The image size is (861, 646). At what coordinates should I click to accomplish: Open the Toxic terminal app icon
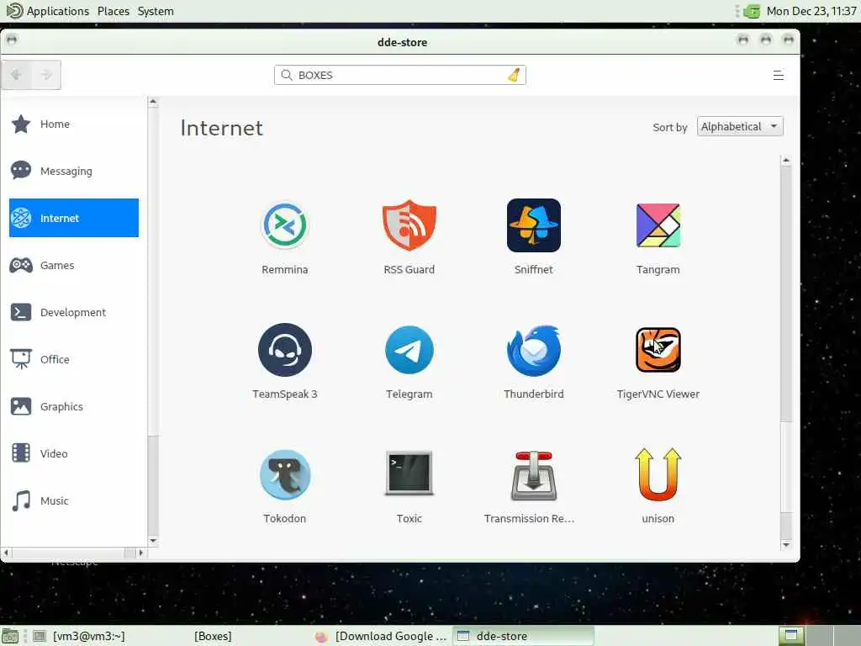click(409, 474)
